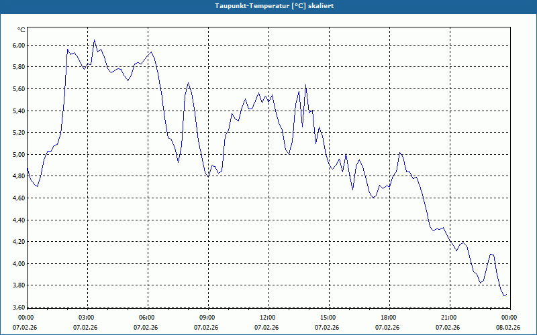Click the highest peak of the blue curve
Image resolution: width=537 pixels, height=335 pixels.
(x=95, y=40)
